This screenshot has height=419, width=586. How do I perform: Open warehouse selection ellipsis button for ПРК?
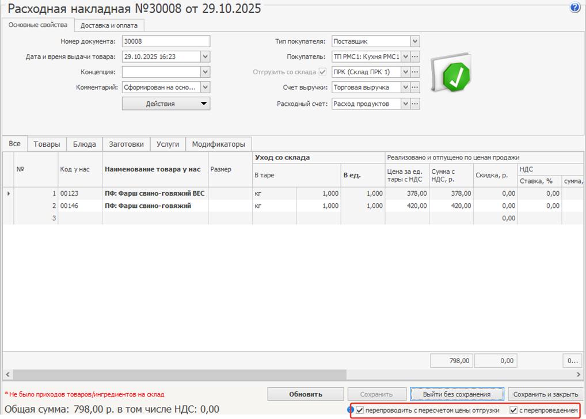point(415,72)
